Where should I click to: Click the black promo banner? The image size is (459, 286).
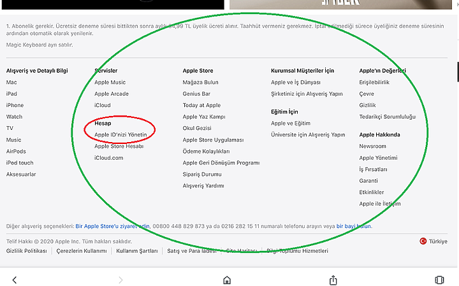tap(113, 4)
